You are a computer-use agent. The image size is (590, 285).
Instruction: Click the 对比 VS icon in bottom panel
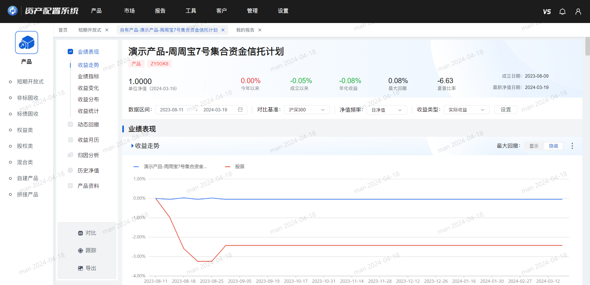[x=81, y=233]
